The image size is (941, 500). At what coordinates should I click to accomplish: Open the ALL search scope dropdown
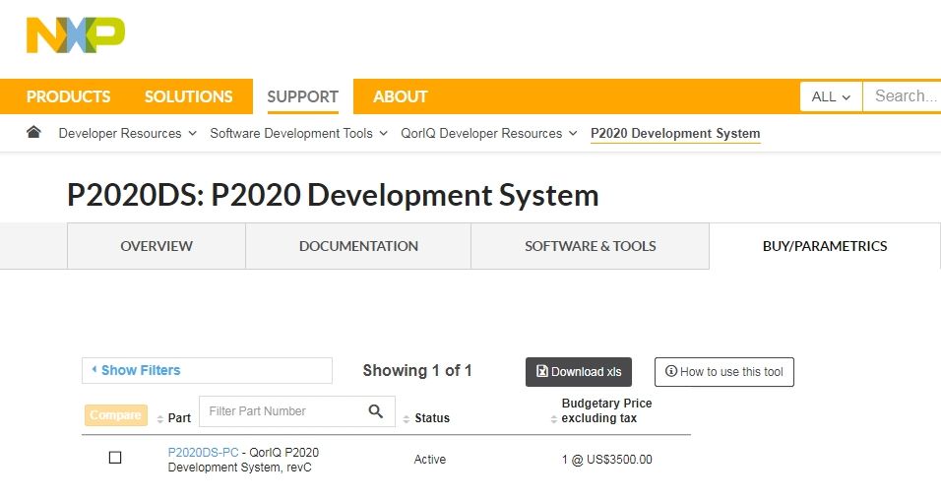click(x=831, y=96)
